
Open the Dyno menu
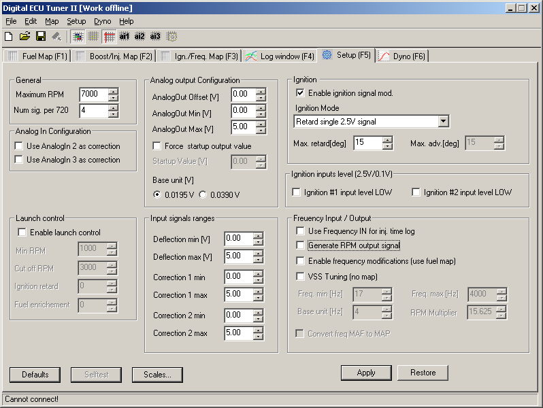[x=103, y=21]
